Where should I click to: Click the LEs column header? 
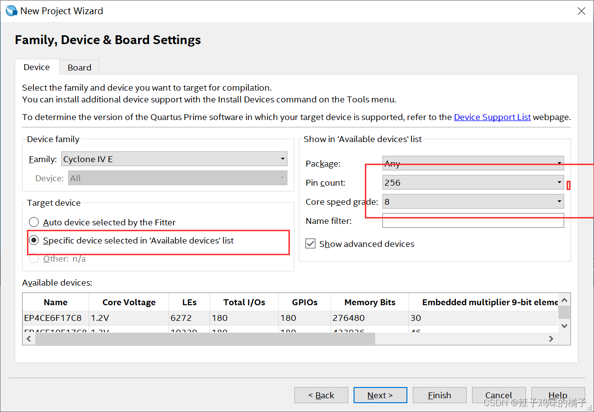point(189,302)
